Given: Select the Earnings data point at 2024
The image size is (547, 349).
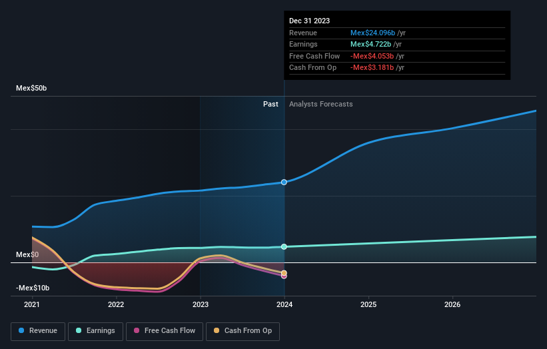Looking at the screenshot, I should coord(284,247).
